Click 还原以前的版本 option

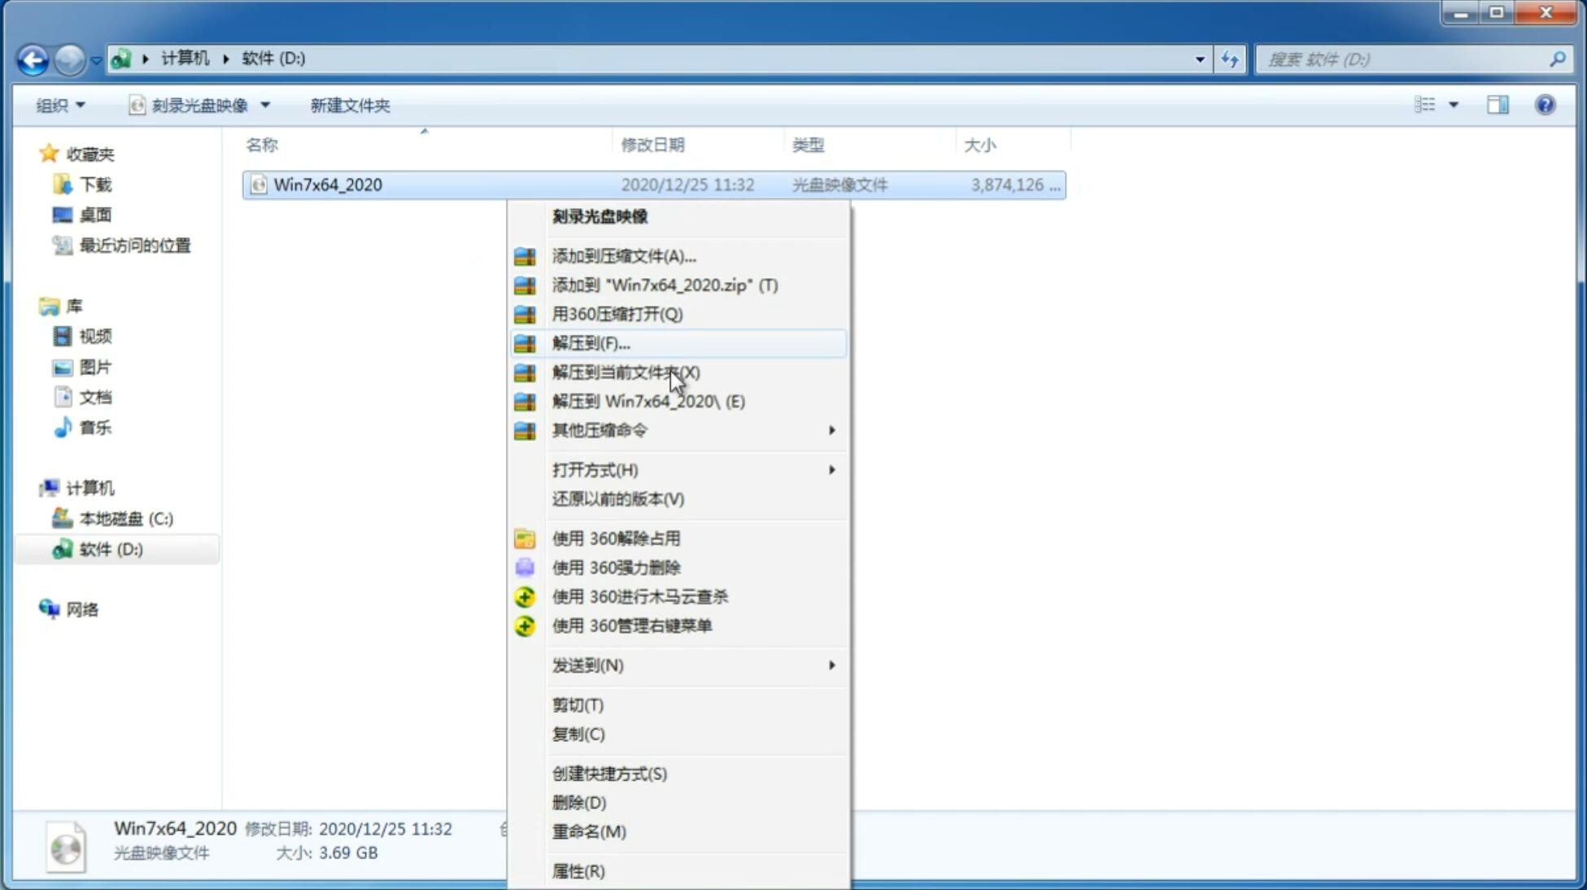(618, 499)
